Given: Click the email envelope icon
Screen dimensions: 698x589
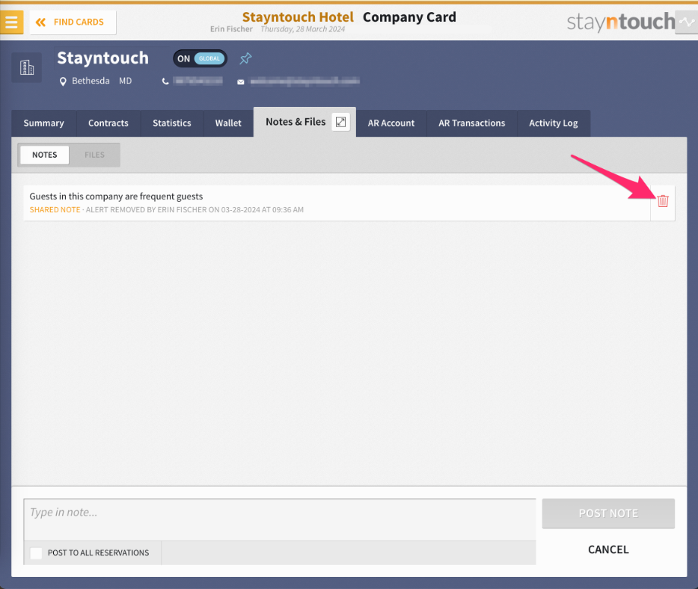Looking at the screenshot, I should click(241, 82).
